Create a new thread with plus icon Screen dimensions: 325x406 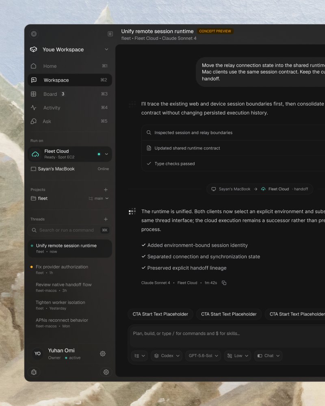(x=106, y=219)
